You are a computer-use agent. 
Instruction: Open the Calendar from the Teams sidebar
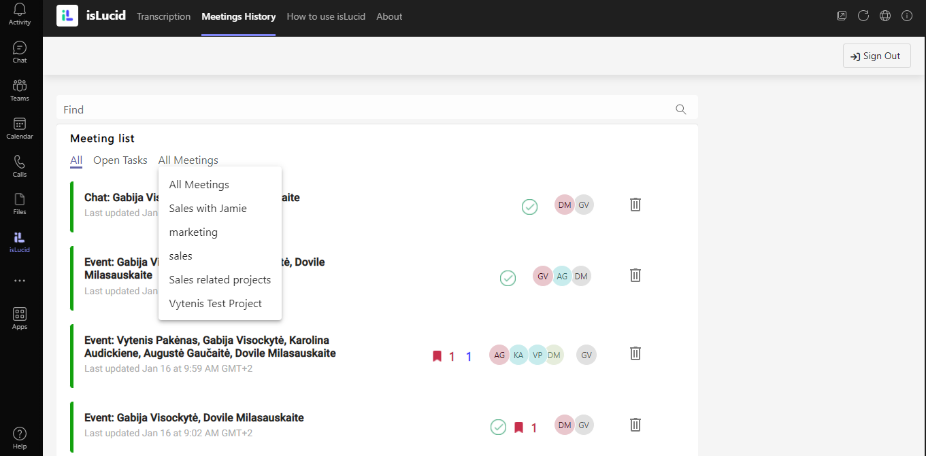click(19, 128)
